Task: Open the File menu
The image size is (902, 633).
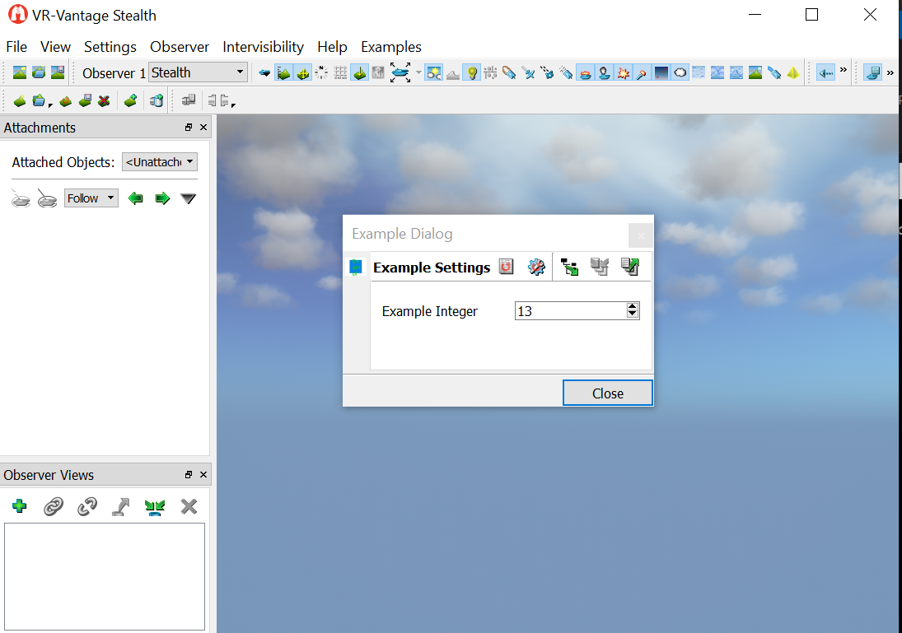Action: coord(16,47)
